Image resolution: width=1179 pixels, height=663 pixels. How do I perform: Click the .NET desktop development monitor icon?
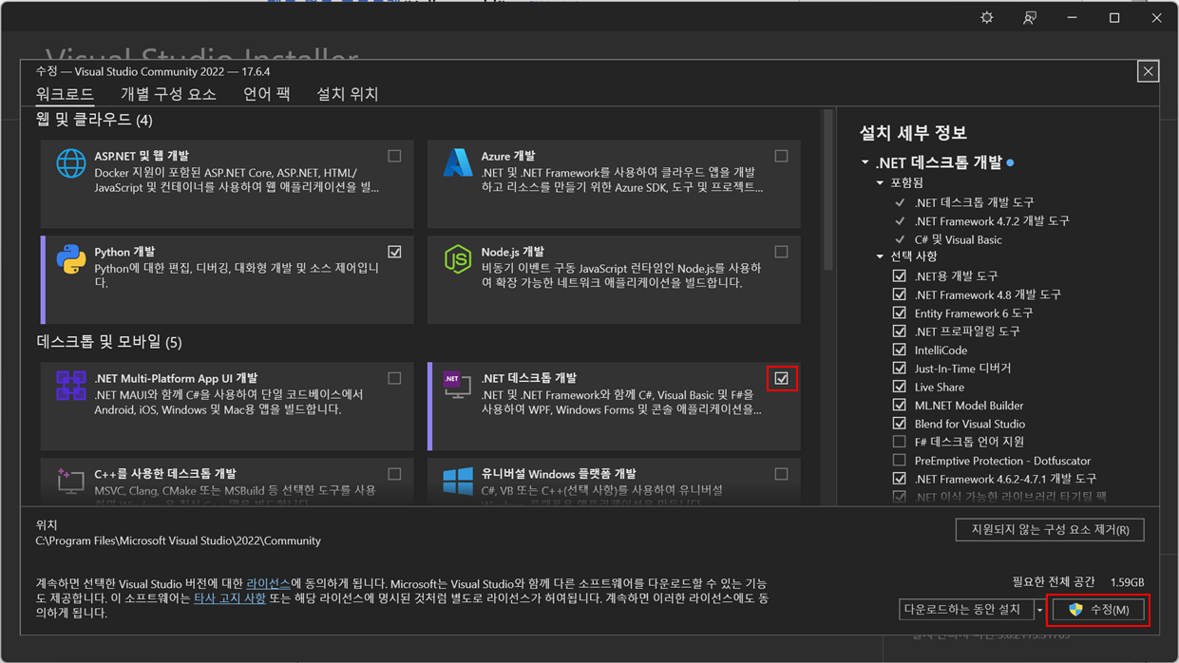(457, 385)
